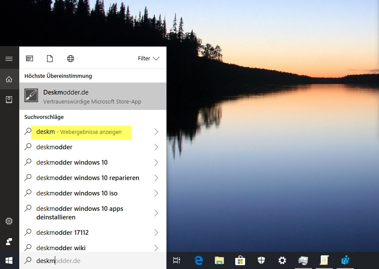
Task: Open Microsoft Store from taskbar
Action: [240, 260]
